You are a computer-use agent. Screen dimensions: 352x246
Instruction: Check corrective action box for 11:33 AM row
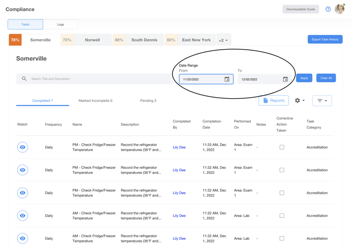coord(282,147)
